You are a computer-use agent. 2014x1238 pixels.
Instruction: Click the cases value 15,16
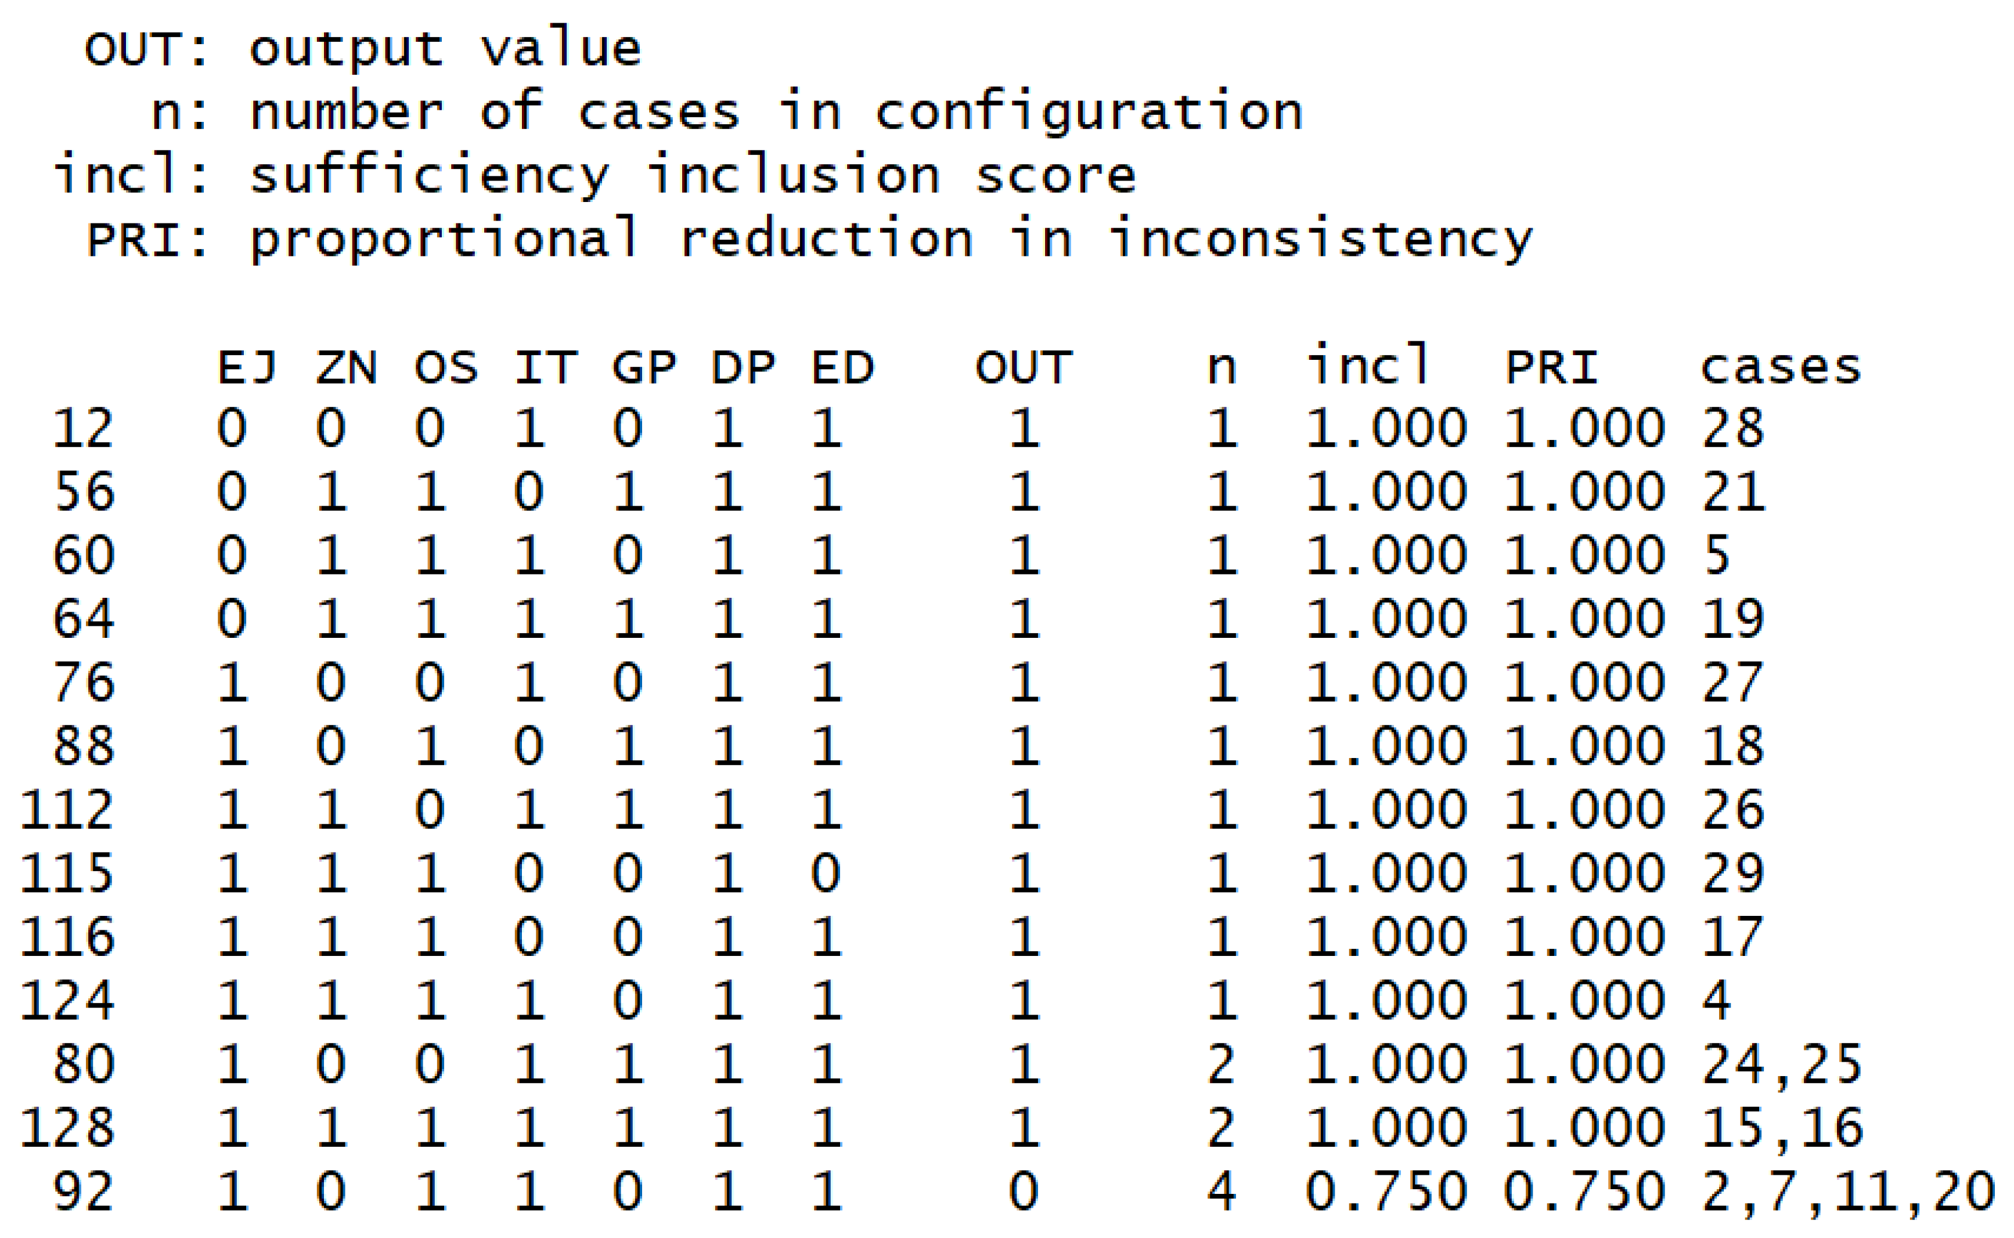(1782, 1128)
